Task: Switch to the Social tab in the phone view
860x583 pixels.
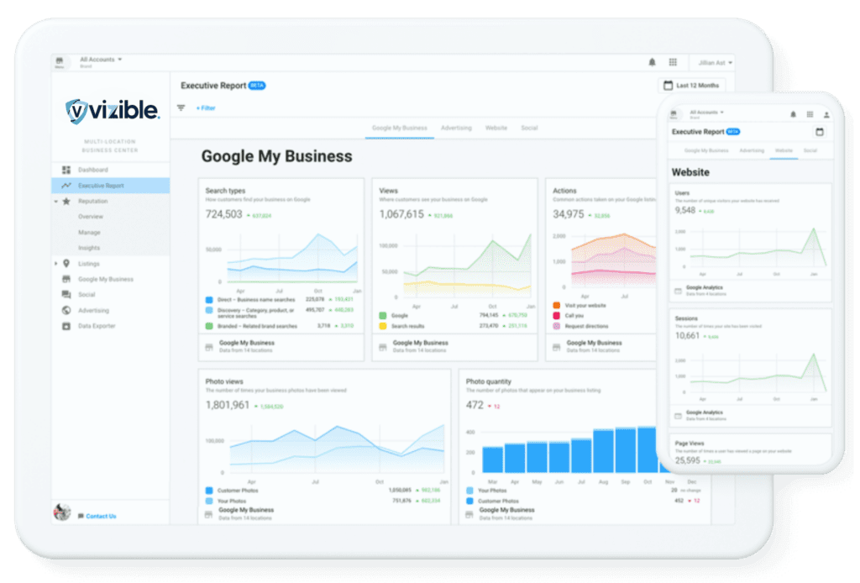Action: (x=810, y=151)
